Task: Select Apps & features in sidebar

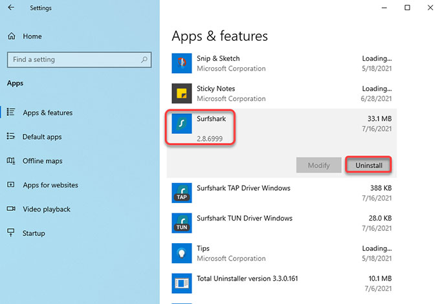Action: pos(48,113)
